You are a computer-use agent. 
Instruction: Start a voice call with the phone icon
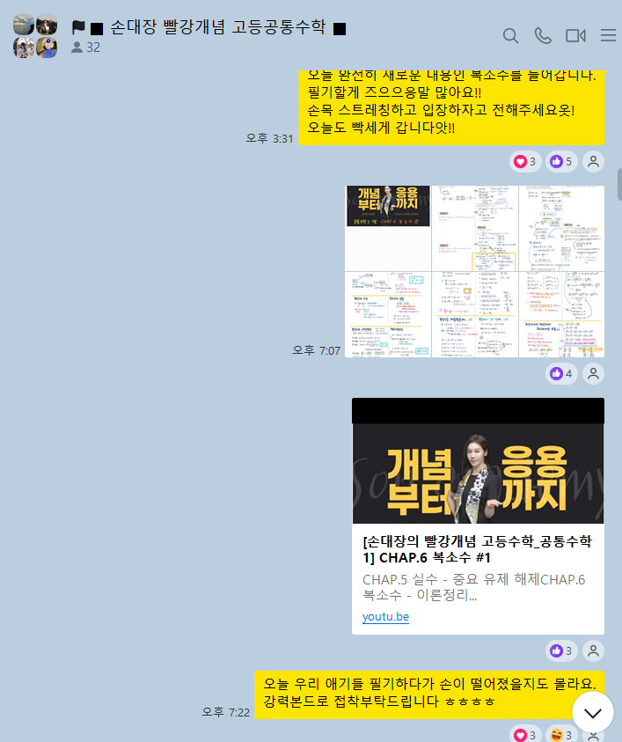coord(543,35)
